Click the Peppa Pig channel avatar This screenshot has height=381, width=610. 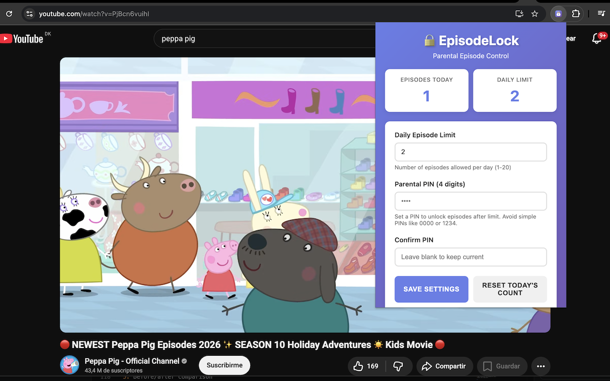pyautogui.click(x=70, y=365)
